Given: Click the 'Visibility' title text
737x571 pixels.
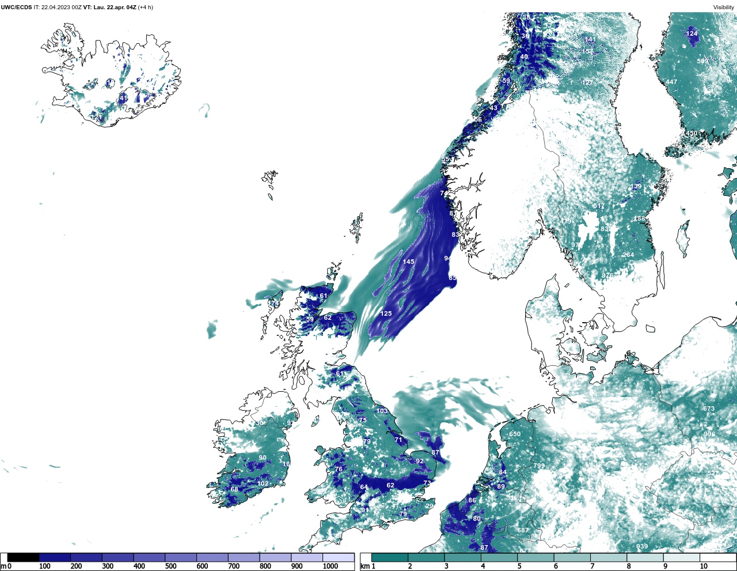Looking at the screenshot, I should click(x=724, y=7).
